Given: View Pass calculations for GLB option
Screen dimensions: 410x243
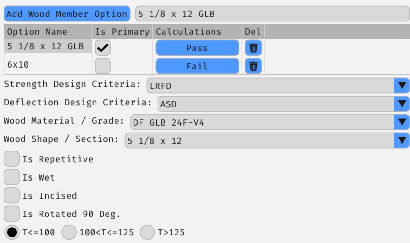Looking at the screenshot, I should point(197,48).
